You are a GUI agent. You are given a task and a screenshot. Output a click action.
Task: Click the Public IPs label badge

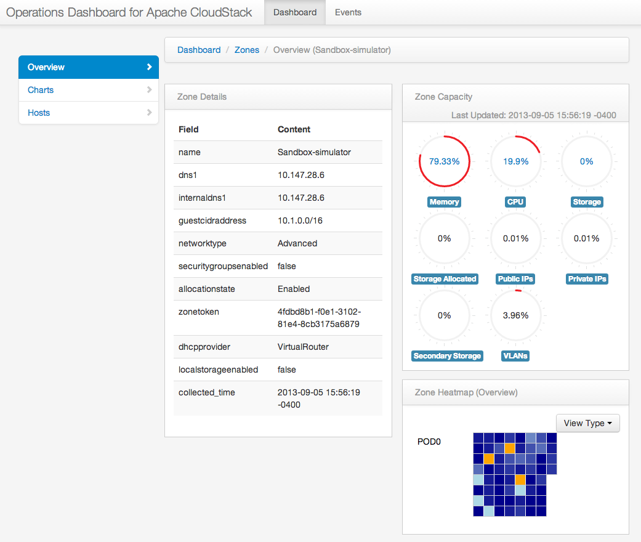pos(515,279)
